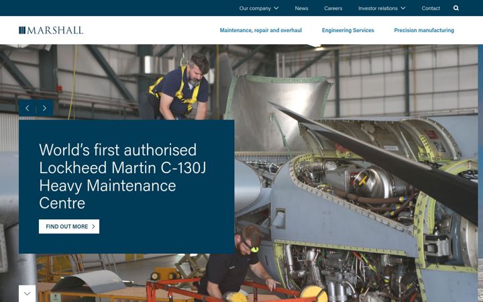Open the Careers page
Viewport: 483px width, 302px height.
333,8
